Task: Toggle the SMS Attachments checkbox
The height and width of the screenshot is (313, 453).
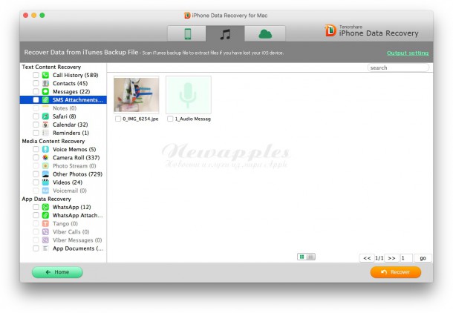Action: tap(36, 100)
